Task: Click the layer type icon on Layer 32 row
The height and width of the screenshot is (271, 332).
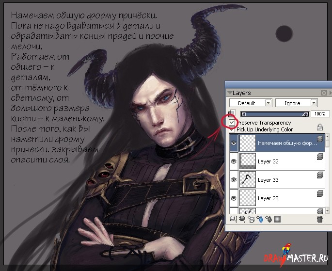Action: (320, 157)
